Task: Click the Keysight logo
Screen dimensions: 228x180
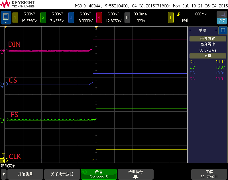Action: (x=18, y=4)
